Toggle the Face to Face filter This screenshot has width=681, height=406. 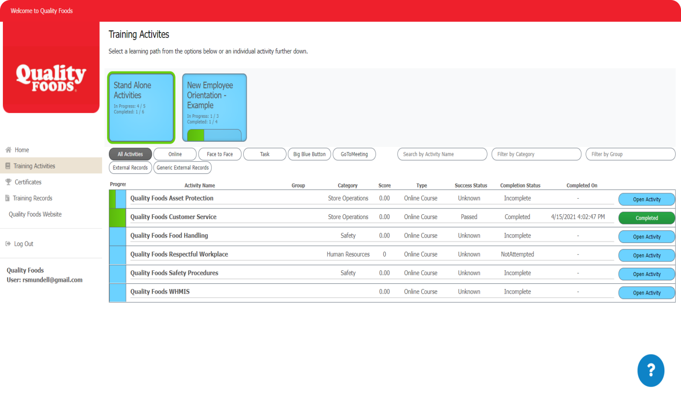point(220,154)
